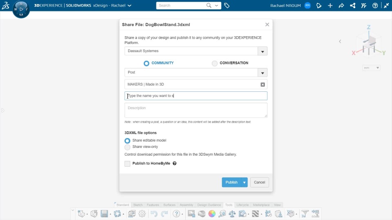Screen dimensions: 392x220
Task: Click the share arrow icon in the top bar
Action: tap(341, 5)
